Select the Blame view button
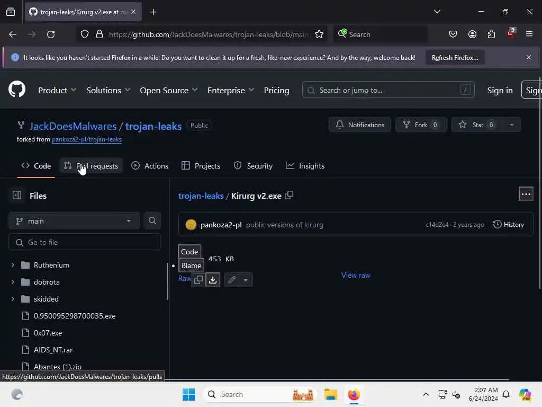 191,266
